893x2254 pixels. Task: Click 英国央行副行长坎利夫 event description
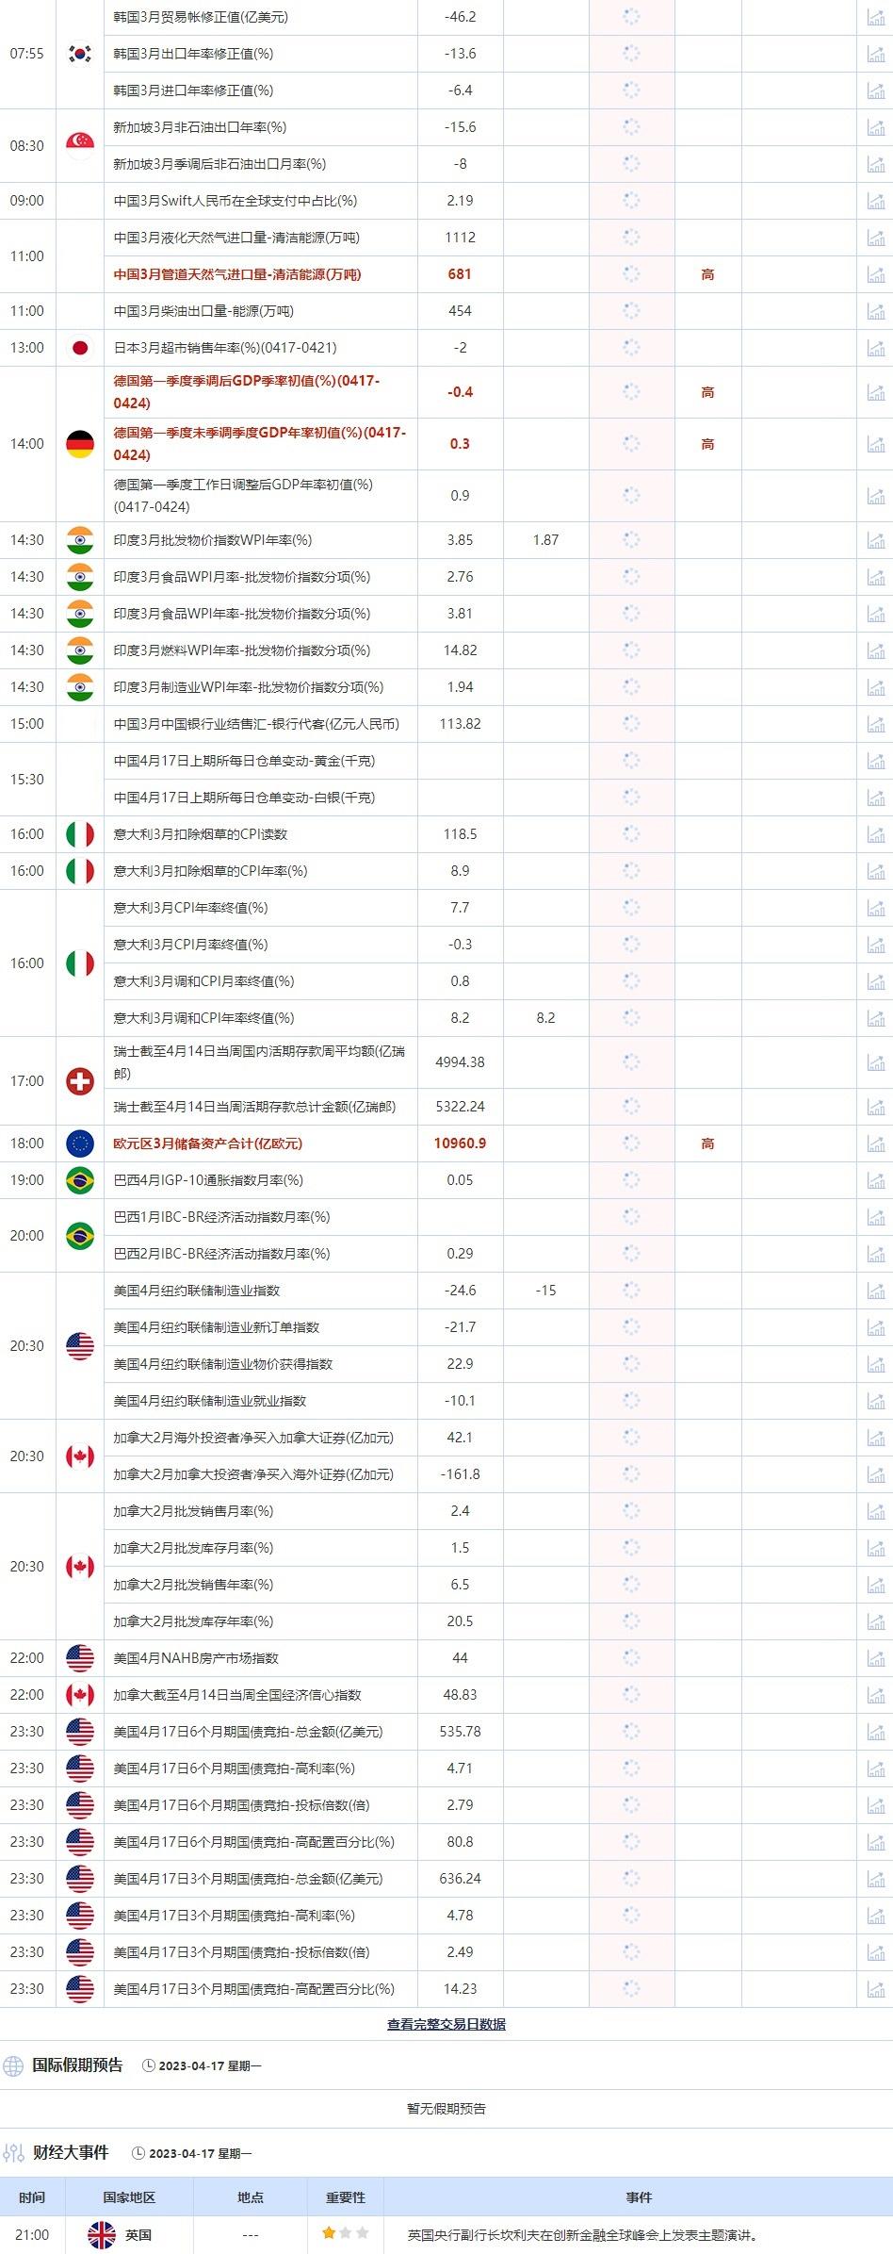pos(583,2234)
